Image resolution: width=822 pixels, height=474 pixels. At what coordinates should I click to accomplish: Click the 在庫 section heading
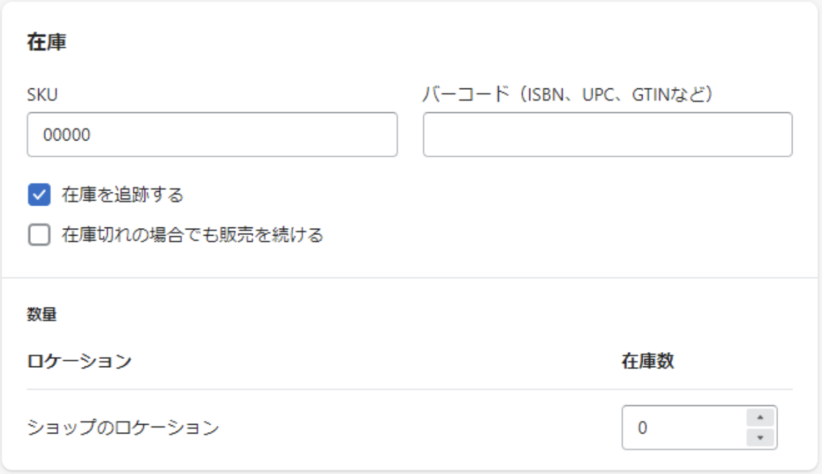tap(47, 42)
